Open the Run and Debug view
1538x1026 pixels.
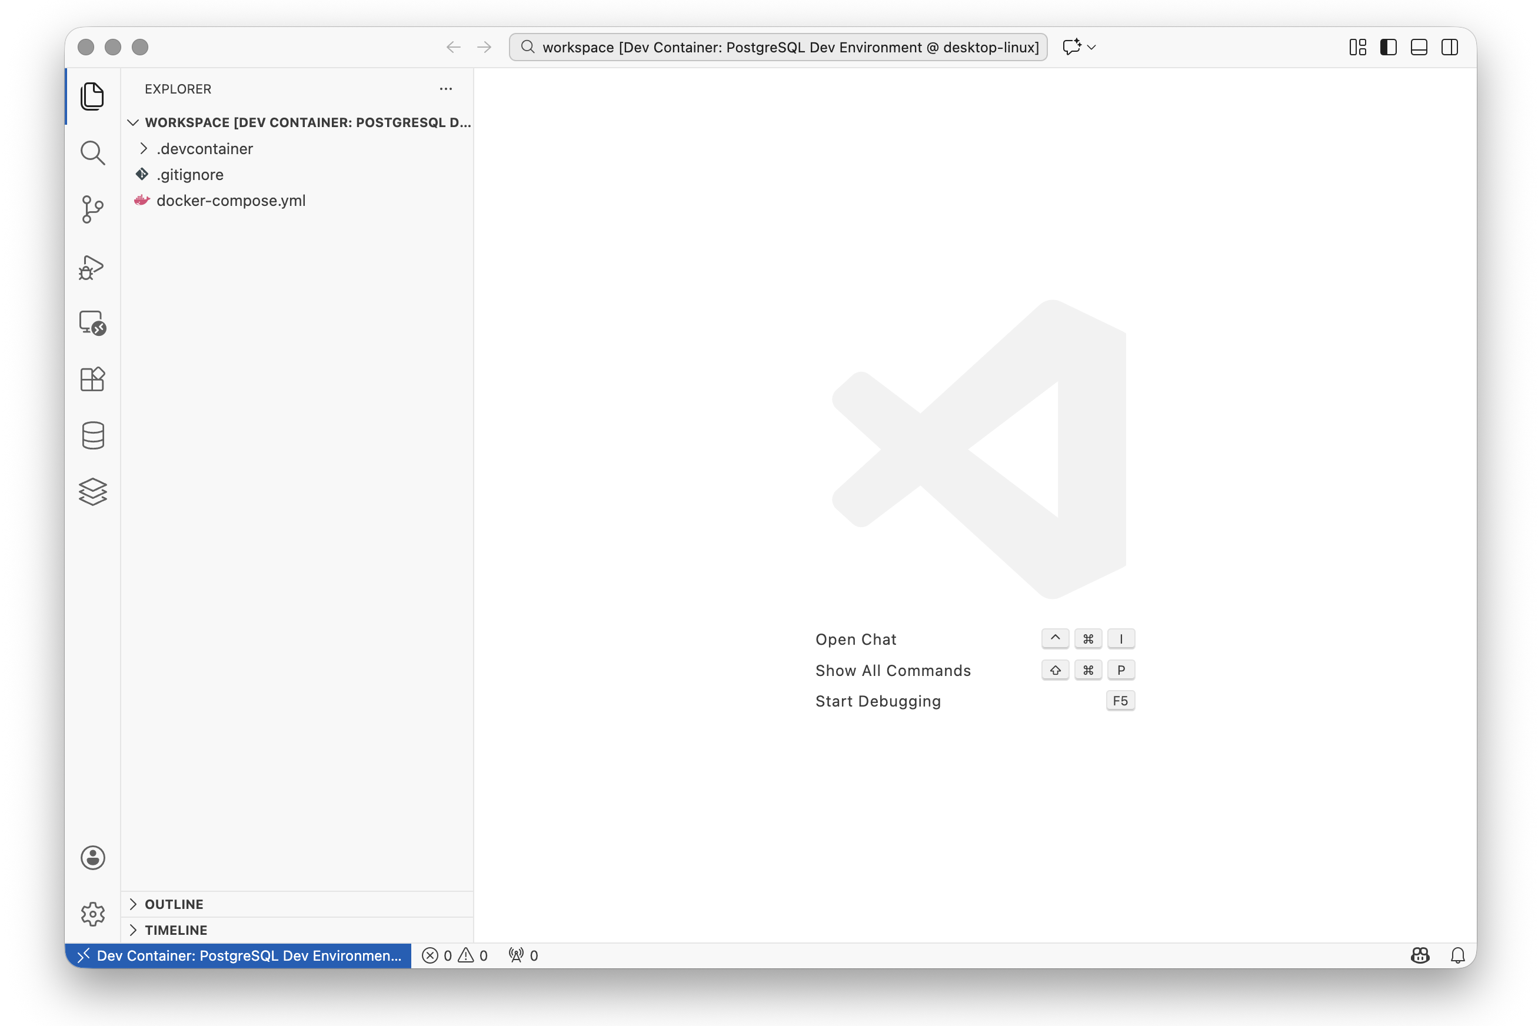coord(92,267)
